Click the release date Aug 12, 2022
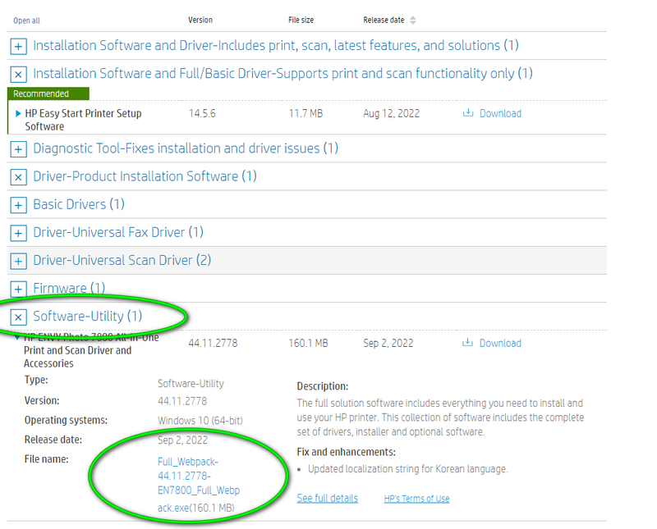Viewport: 657px width, 529px height. [x=391, y=113]
